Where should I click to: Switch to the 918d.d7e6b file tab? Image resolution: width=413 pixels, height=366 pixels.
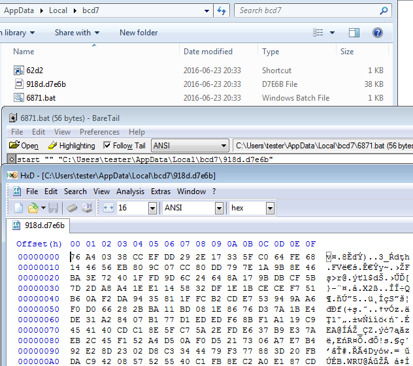click(44, 225)
